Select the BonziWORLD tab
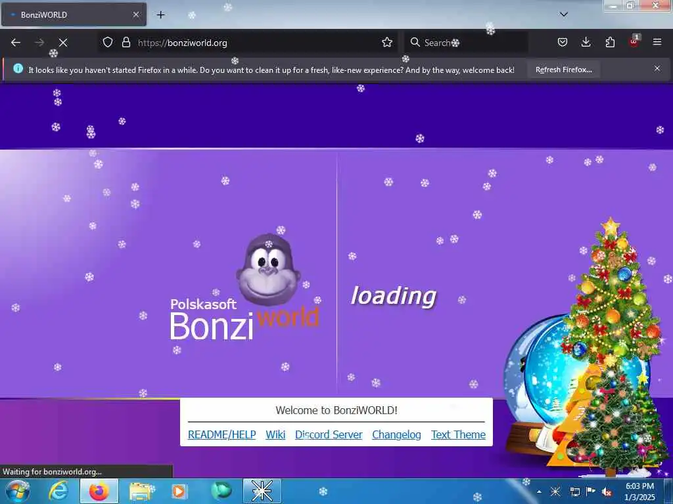Screen dimensions: 673x504 tap(74, 14)
